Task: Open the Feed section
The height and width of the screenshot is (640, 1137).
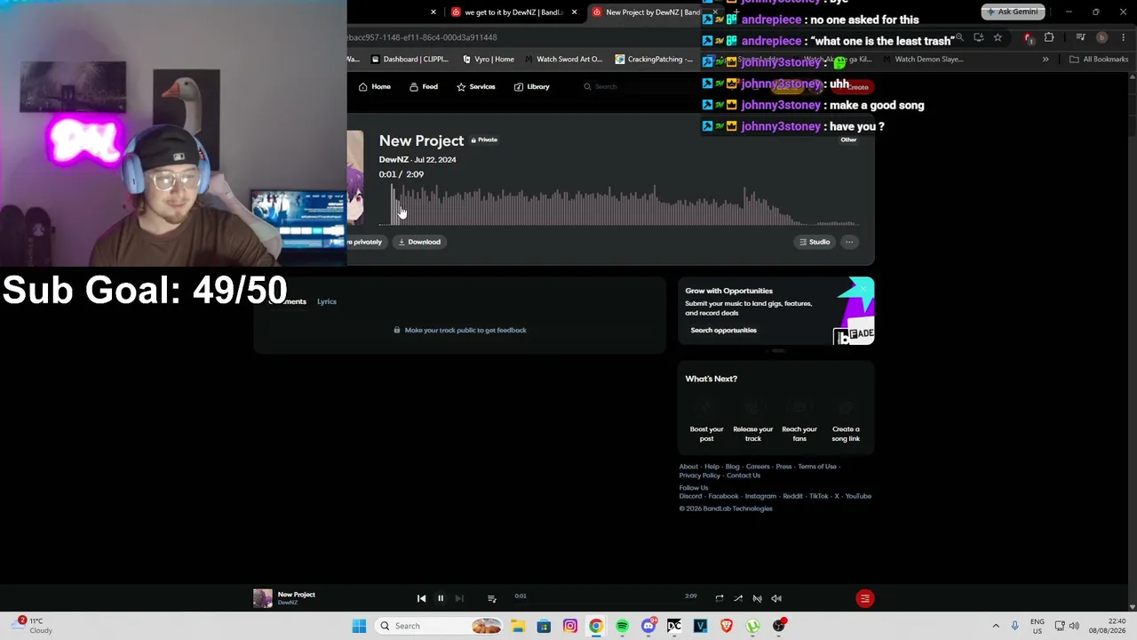Action: (423, 86)
